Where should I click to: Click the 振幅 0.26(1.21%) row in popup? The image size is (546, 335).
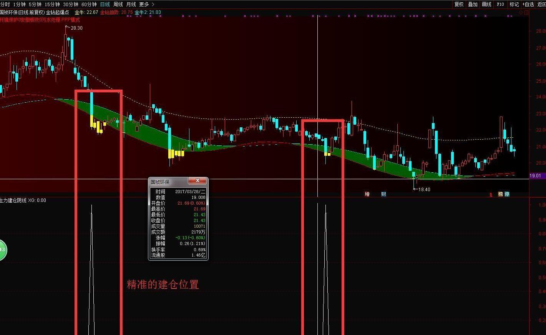(178, 243)
